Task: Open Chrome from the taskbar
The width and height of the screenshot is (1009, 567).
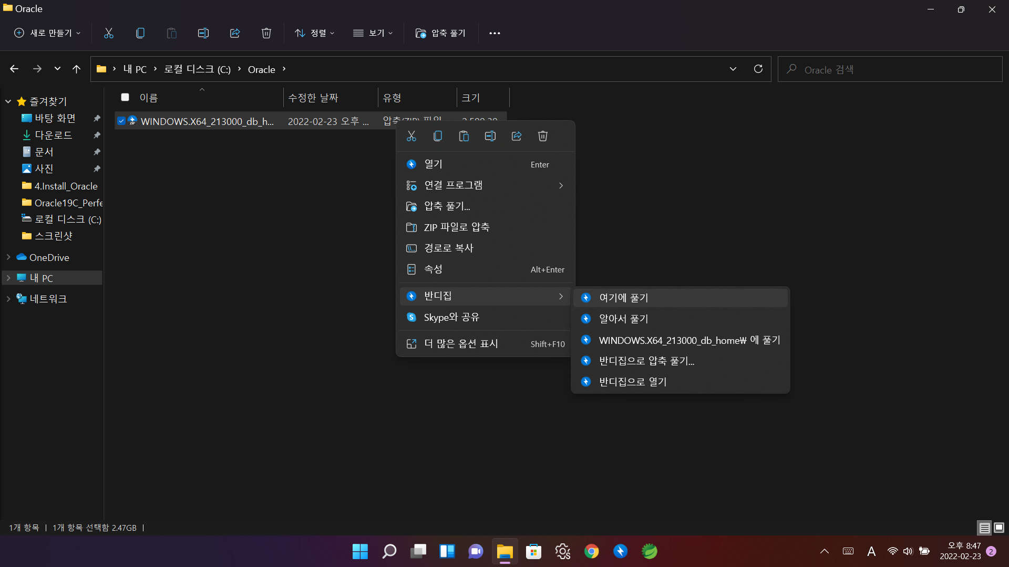Action: coord(591,551)
